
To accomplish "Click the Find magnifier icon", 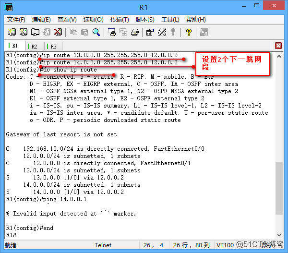I will pos(96,32).
